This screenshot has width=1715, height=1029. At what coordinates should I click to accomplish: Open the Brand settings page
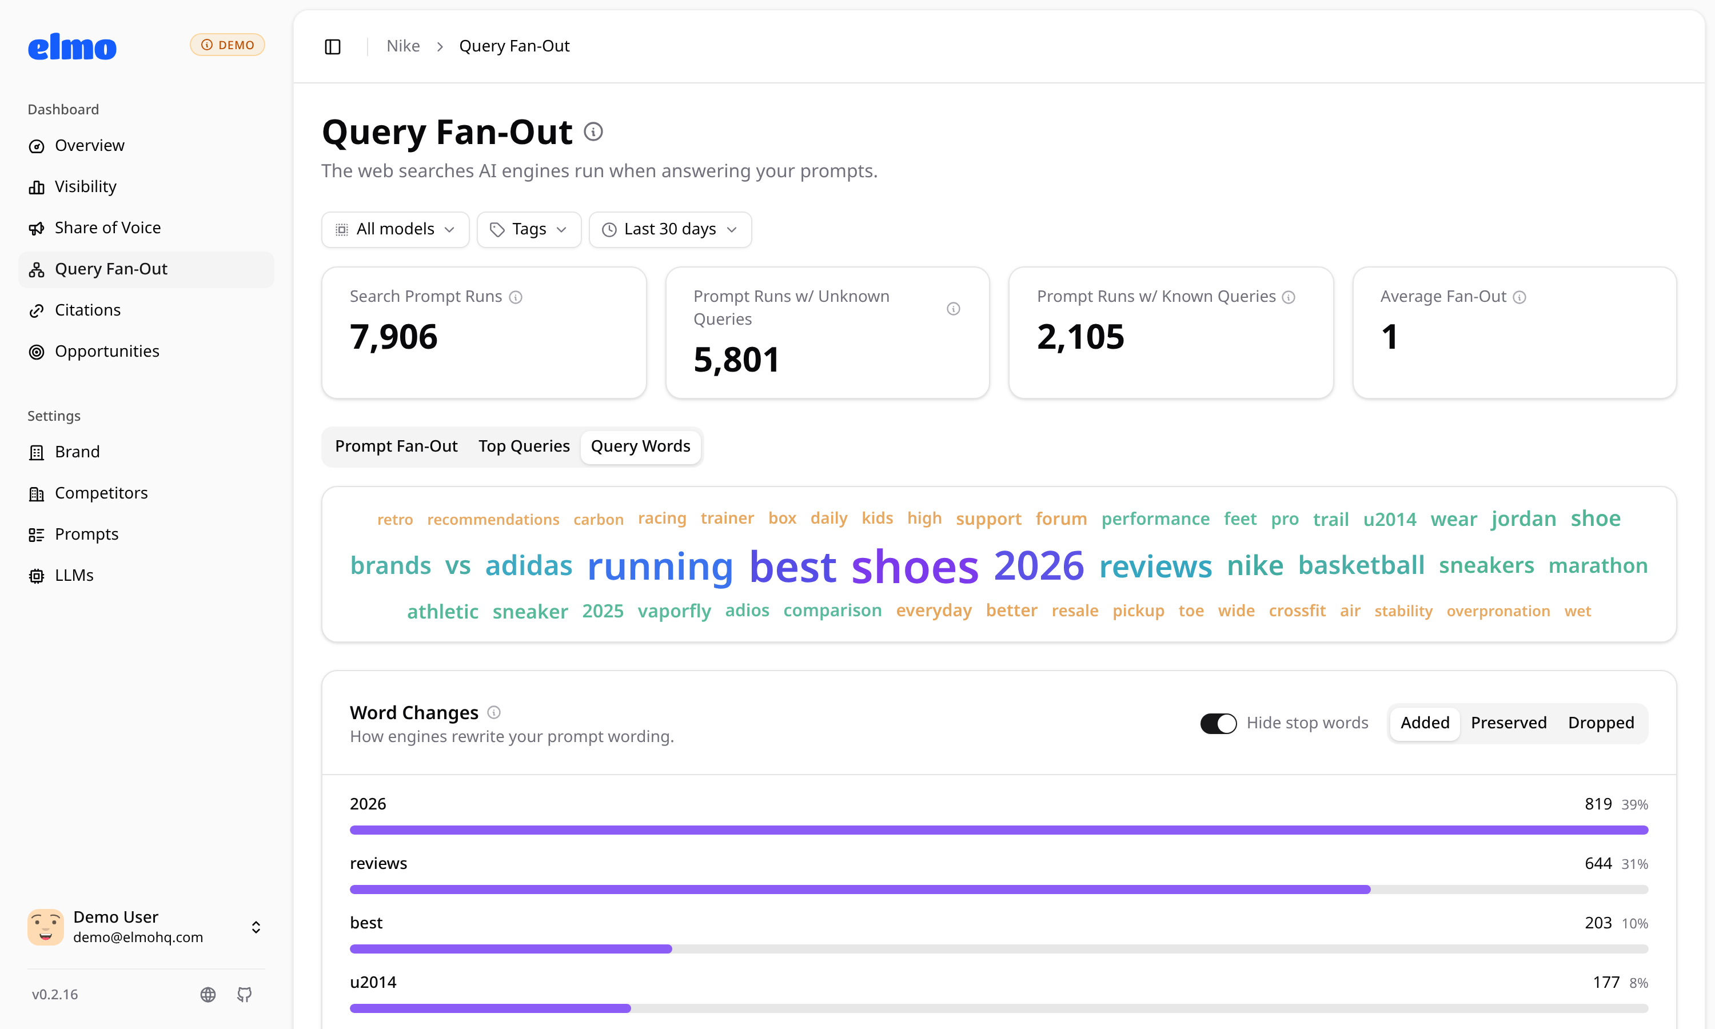pyautogui.click(x=146, y=452)
